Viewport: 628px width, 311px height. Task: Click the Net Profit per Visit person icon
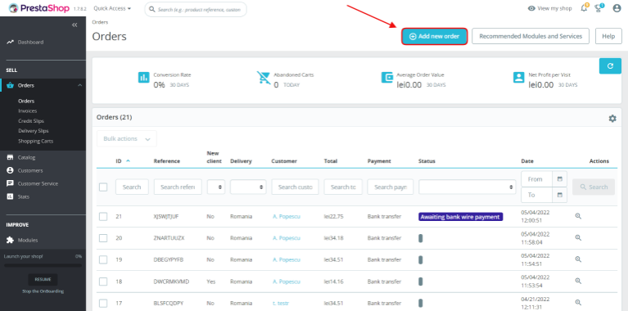518,77
